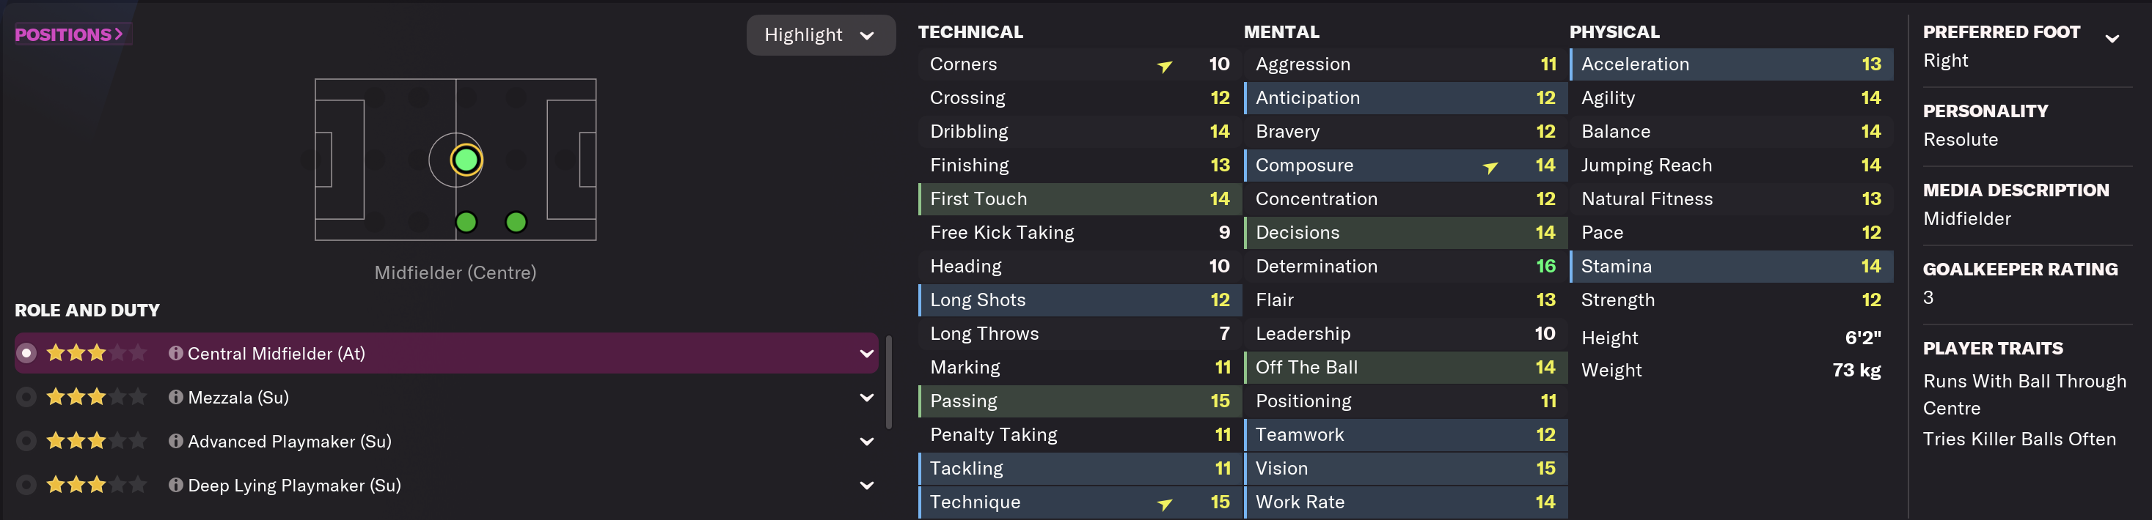Click the Role and Duty list scrollbar
2152x520 pixels.
pos(888,382)
